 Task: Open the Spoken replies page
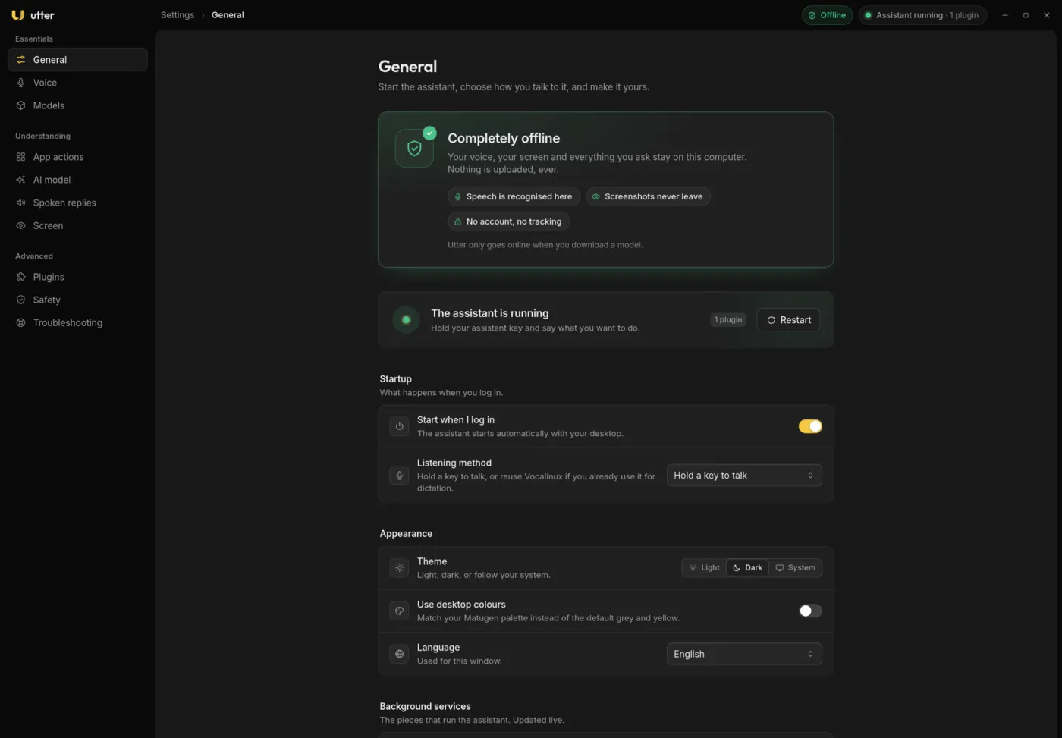click(x=77, y=203)
